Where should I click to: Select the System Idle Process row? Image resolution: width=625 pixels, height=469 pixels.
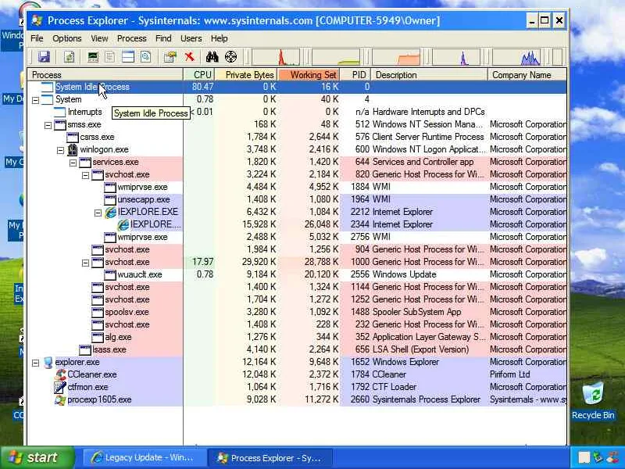click(297, 87)
